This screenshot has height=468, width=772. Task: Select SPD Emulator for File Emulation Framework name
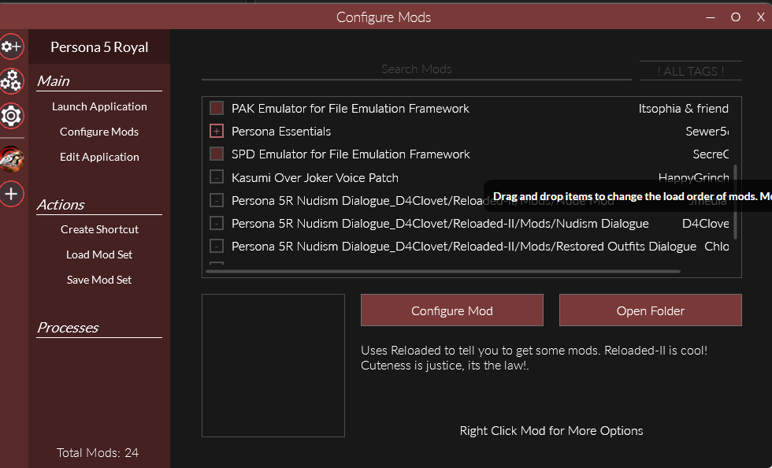point(351,154)
